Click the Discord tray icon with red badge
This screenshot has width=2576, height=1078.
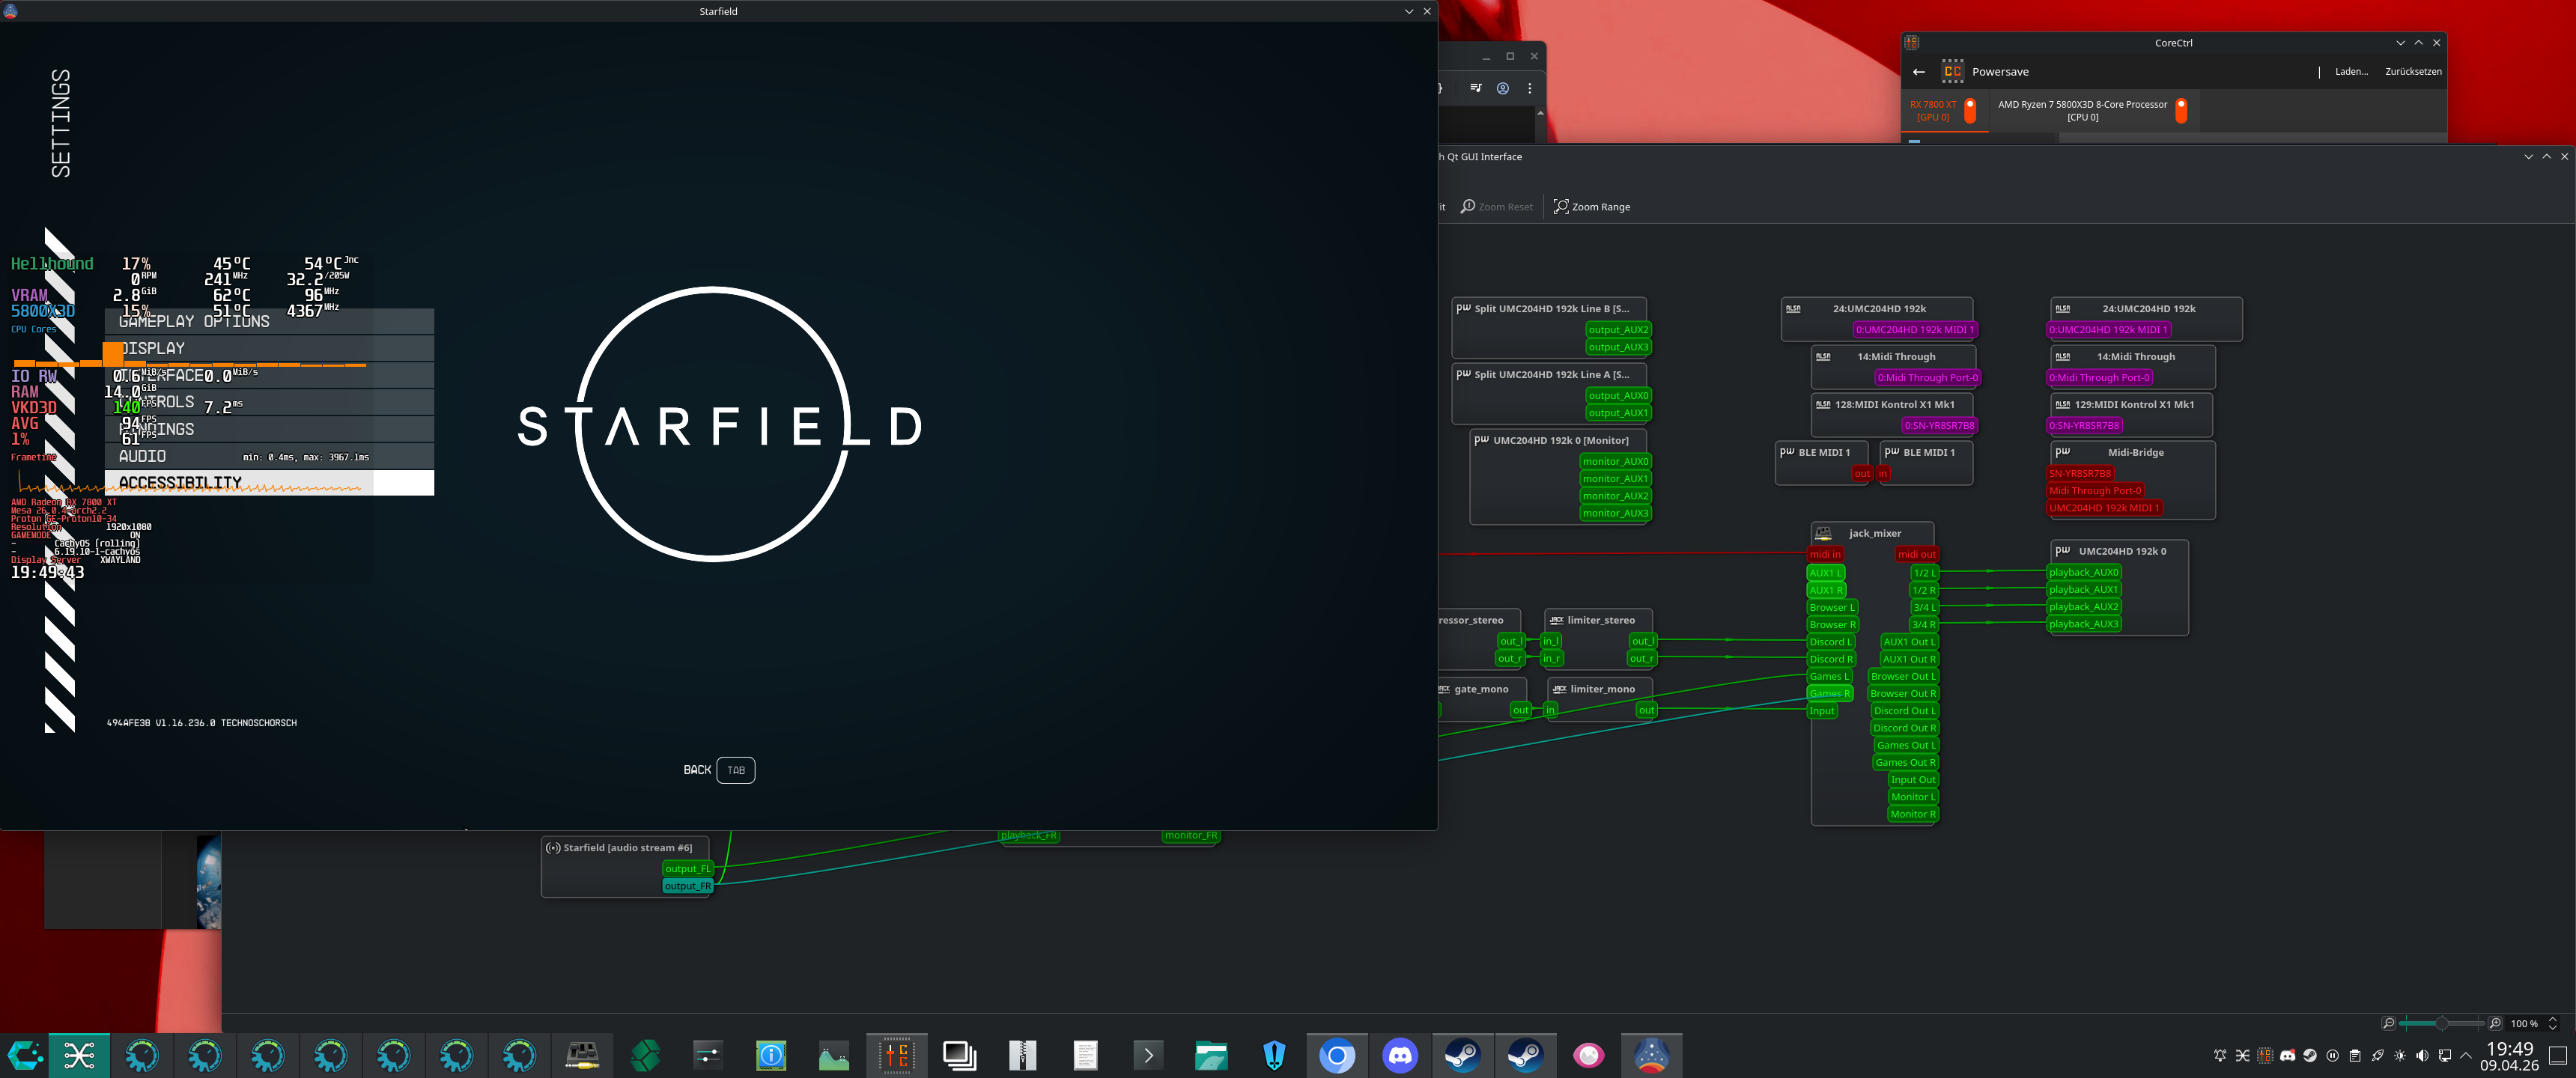click(2288, 1055)
